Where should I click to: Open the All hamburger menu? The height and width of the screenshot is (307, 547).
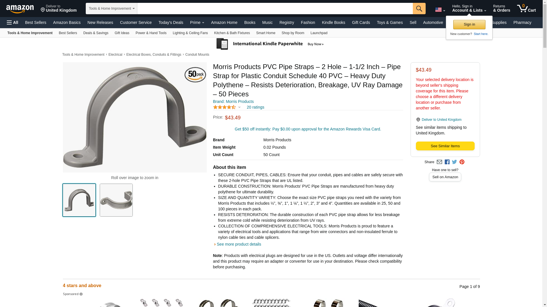[x=13, y=22]
